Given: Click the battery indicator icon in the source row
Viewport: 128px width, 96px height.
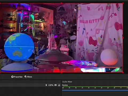Looking at the screenshot, I should click(x=46, y=85).
